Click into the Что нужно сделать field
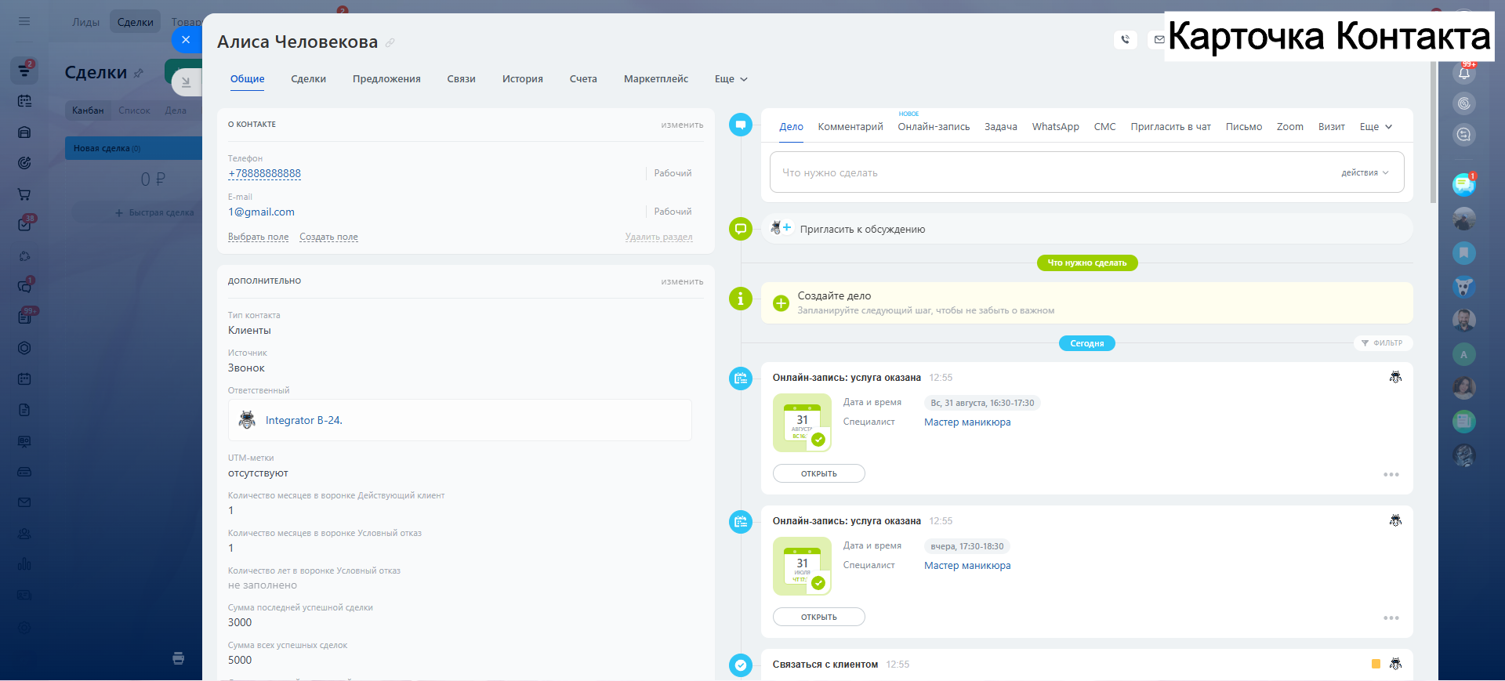 click(x=1050, y=172)
